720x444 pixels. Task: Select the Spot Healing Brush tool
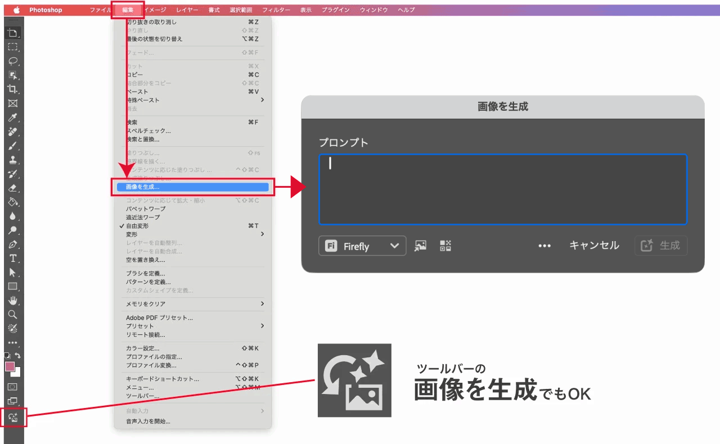(x=13, y=132)
